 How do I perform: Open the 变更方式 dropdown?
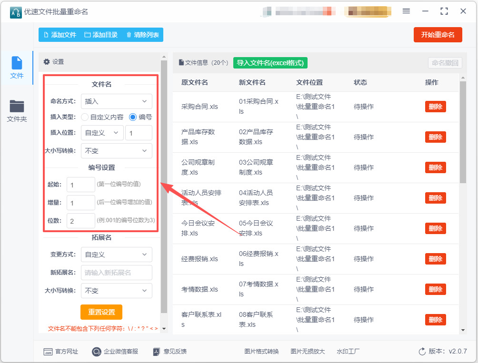click(117, 254)
